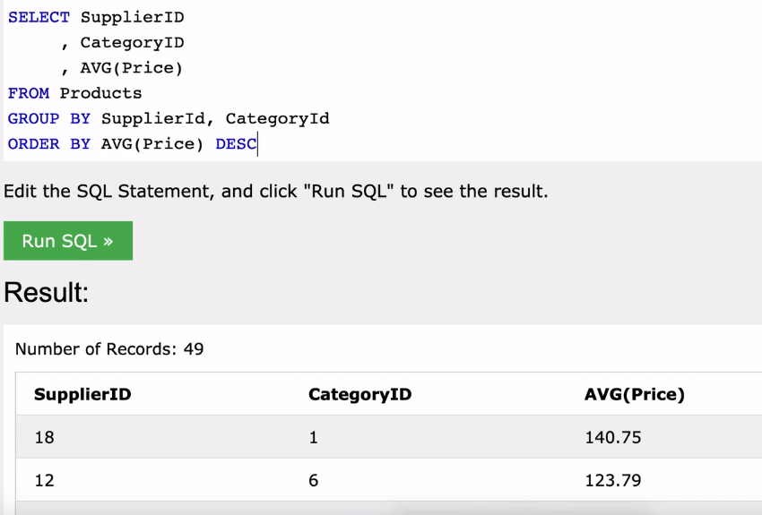Click the Run SQL button
Viewport: 762px width, 515px height.
(x=68, y=241)
